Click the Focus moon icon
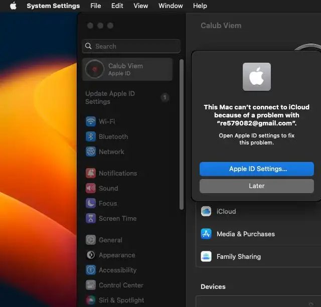This screenshot has width=321, height=307. (91, 203)
